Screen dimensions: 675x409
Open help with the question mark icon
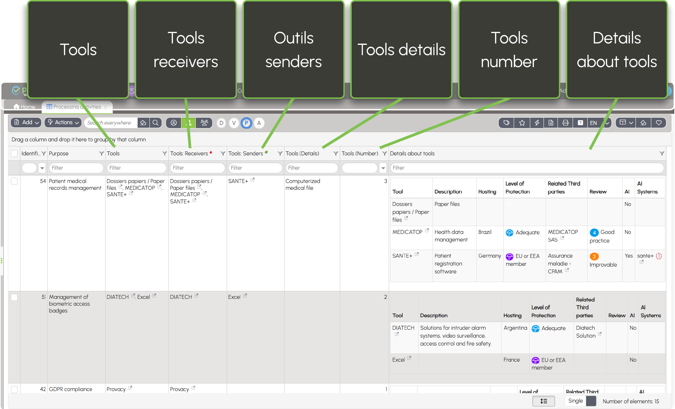point(580,123)
